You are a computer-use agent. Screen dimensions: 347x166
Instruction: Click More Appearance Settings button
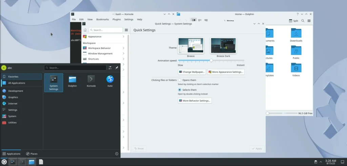pos(226,72)
